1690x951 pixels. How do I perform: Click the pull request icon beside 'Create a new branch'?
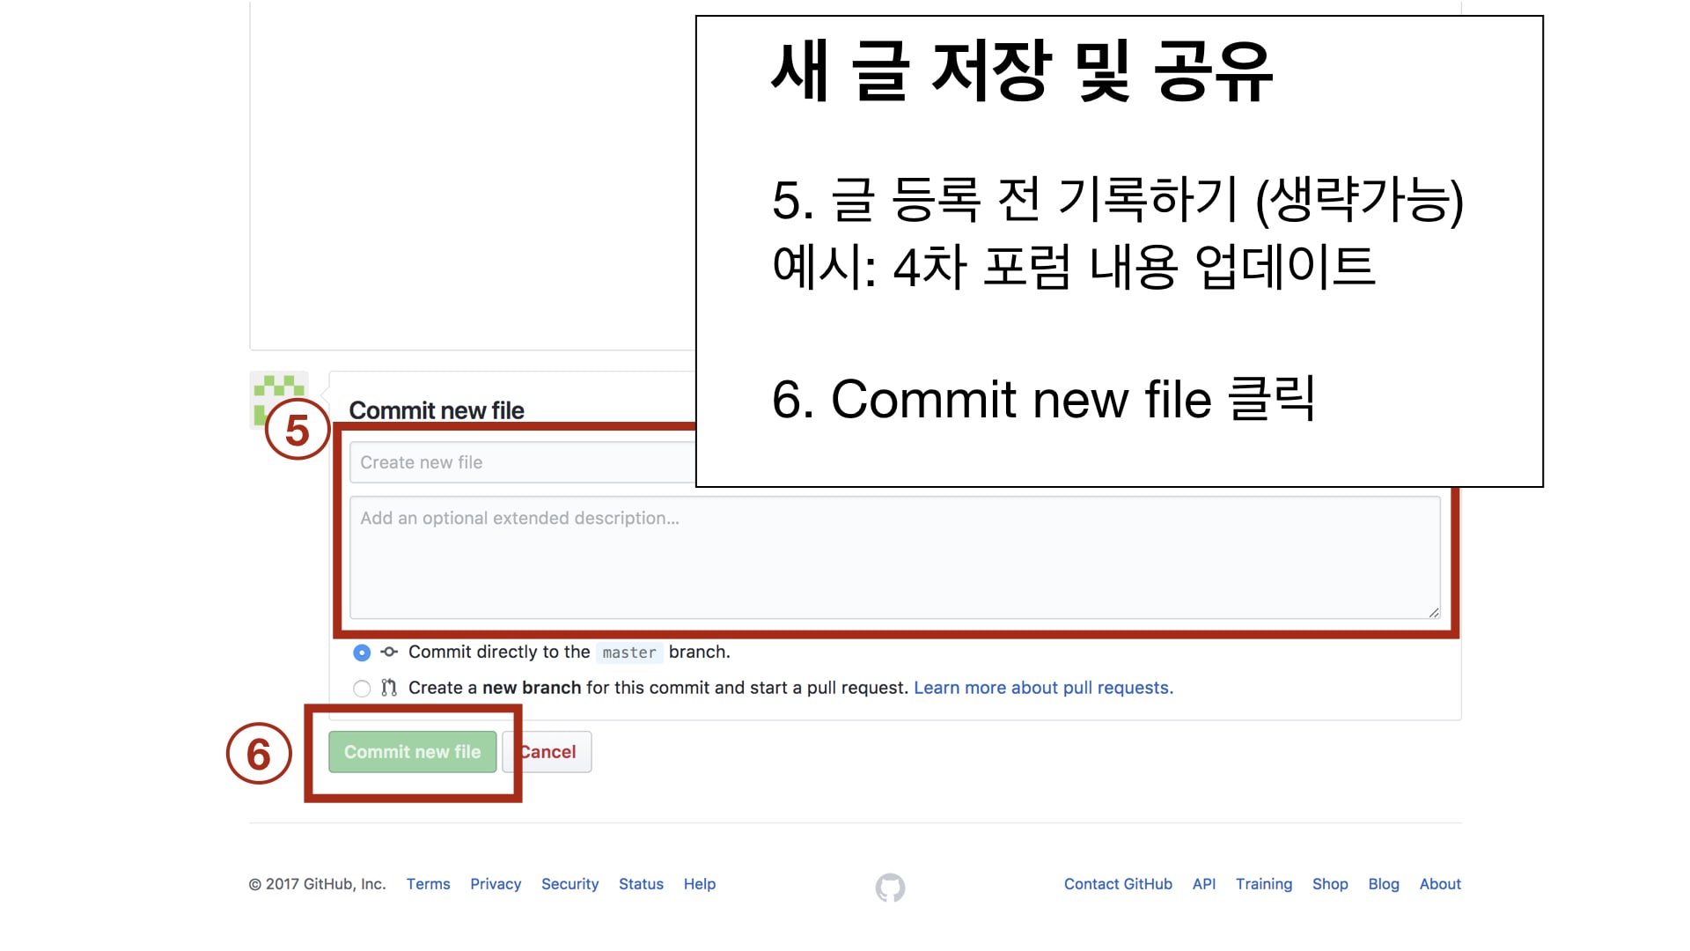click(389, 688)
